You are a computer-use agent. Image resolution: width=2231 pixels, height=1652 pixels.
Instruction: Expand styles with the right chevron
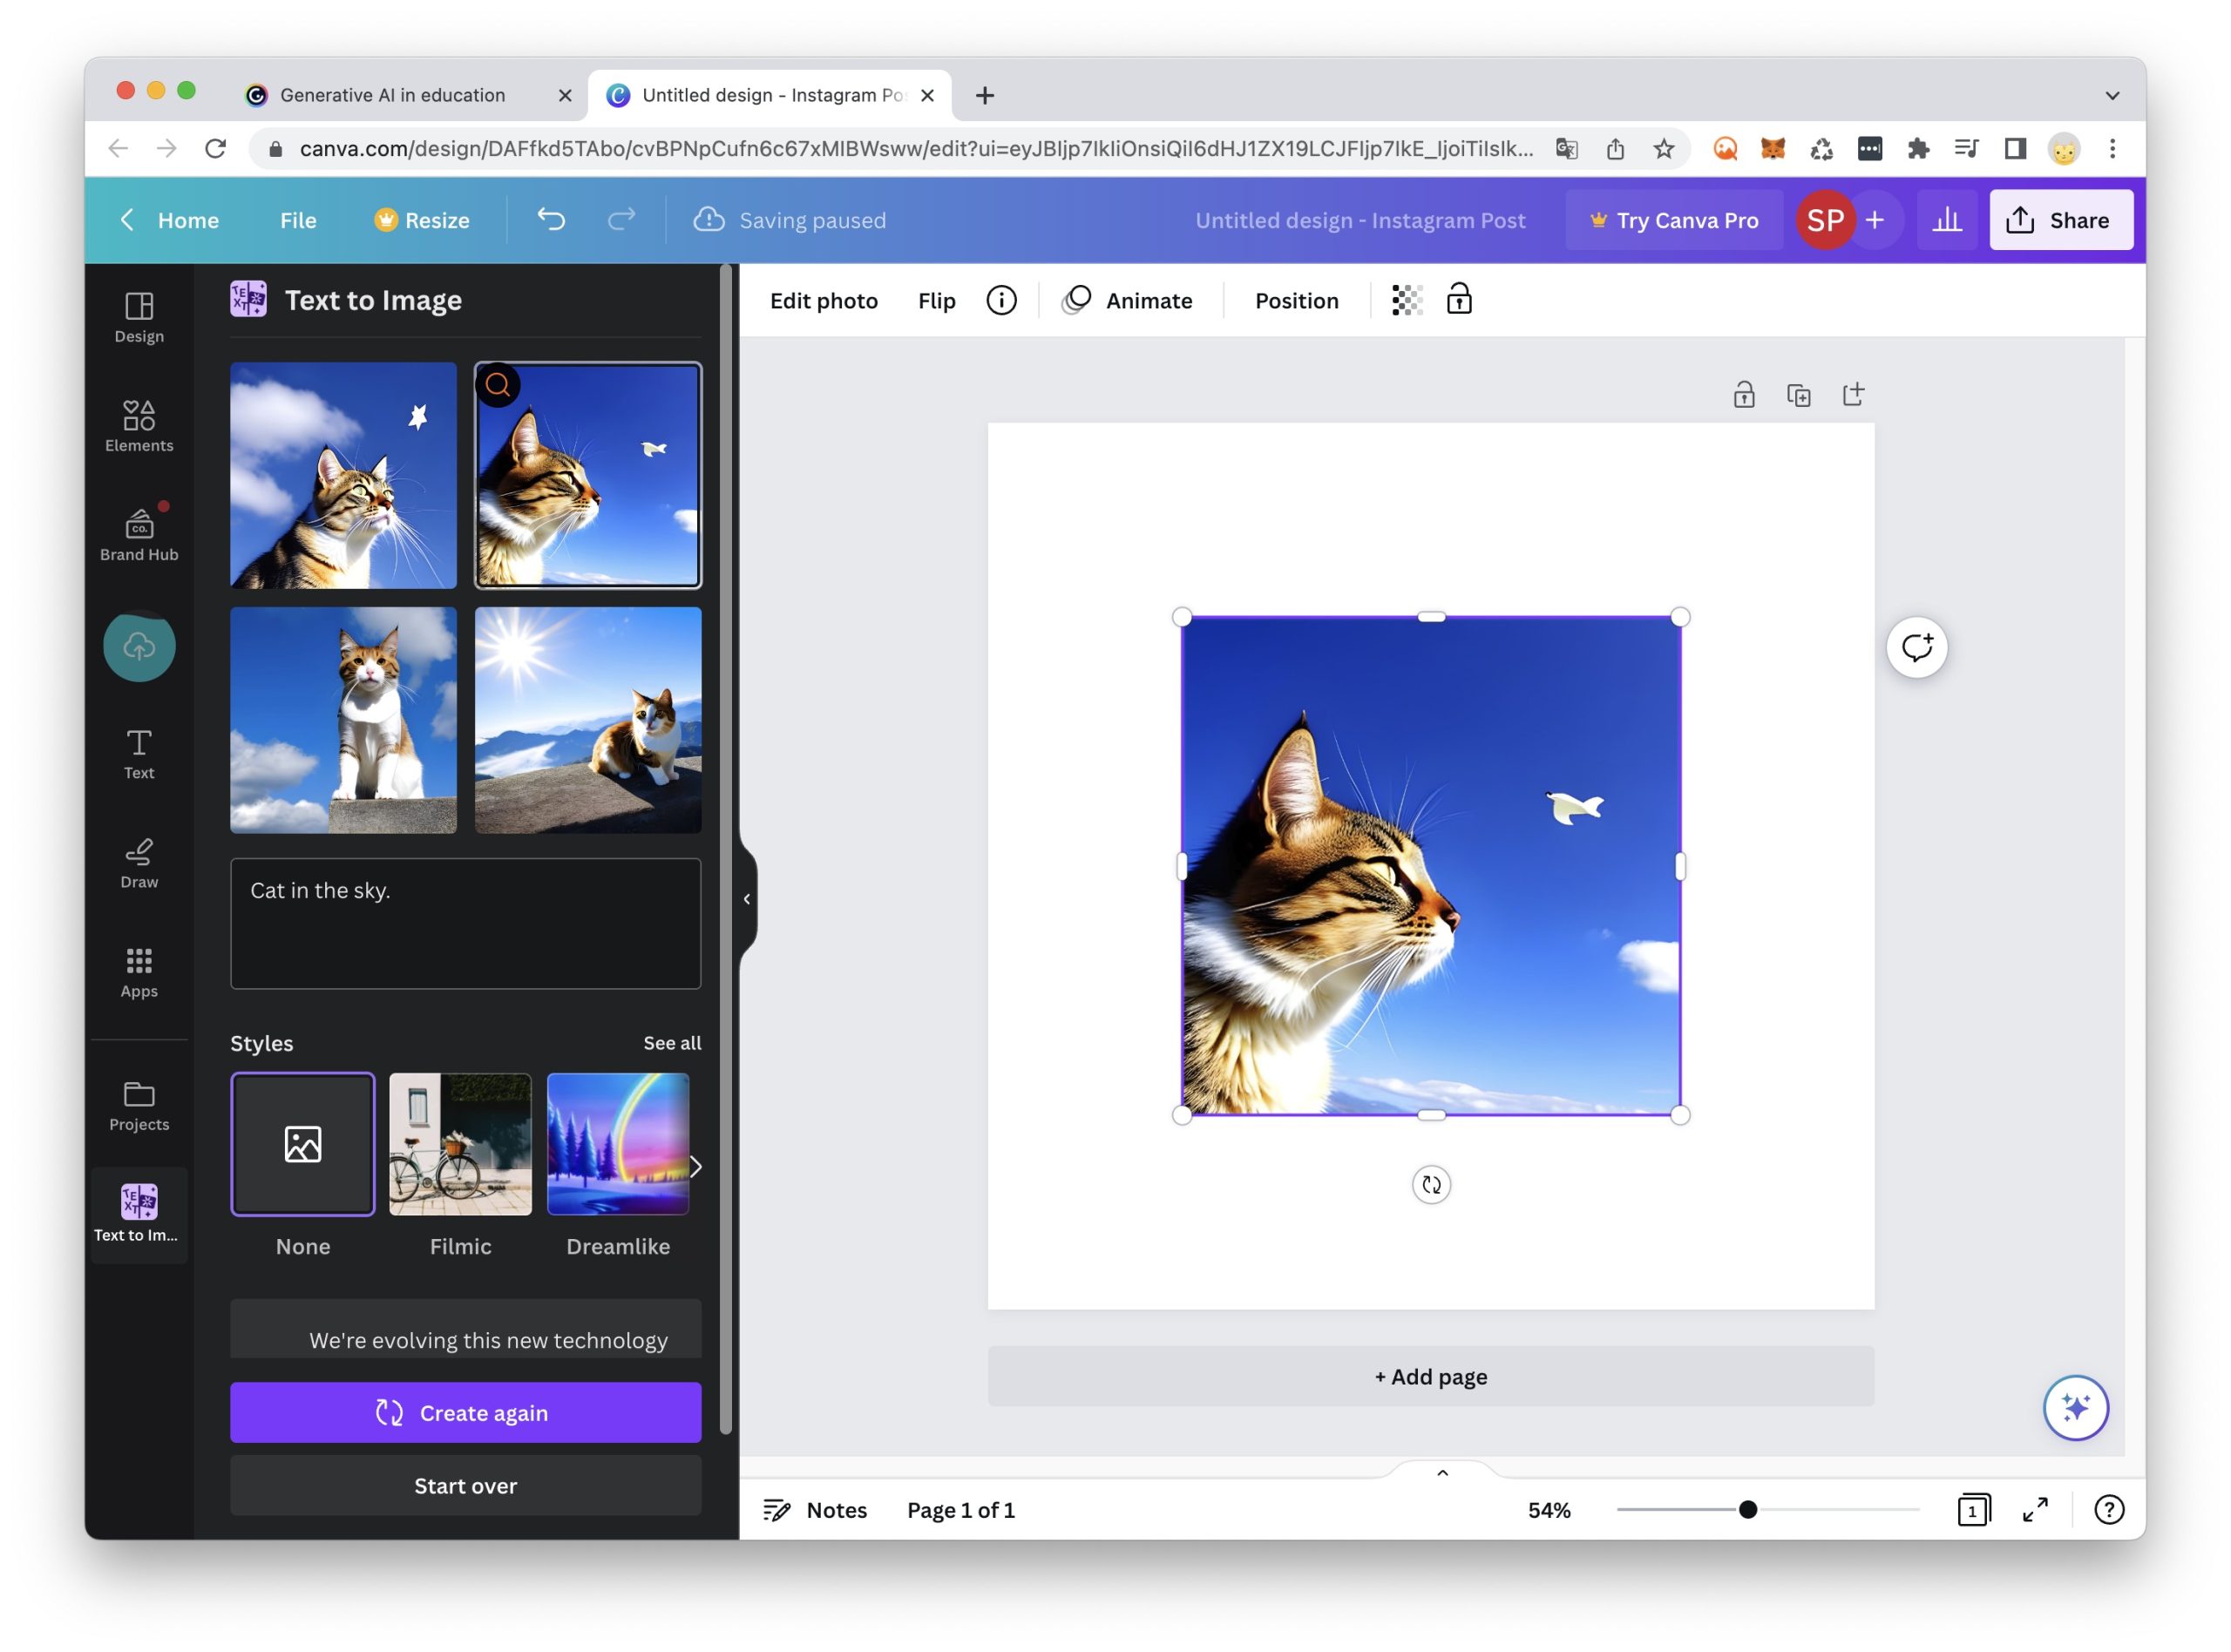(x=695, y=1166)
